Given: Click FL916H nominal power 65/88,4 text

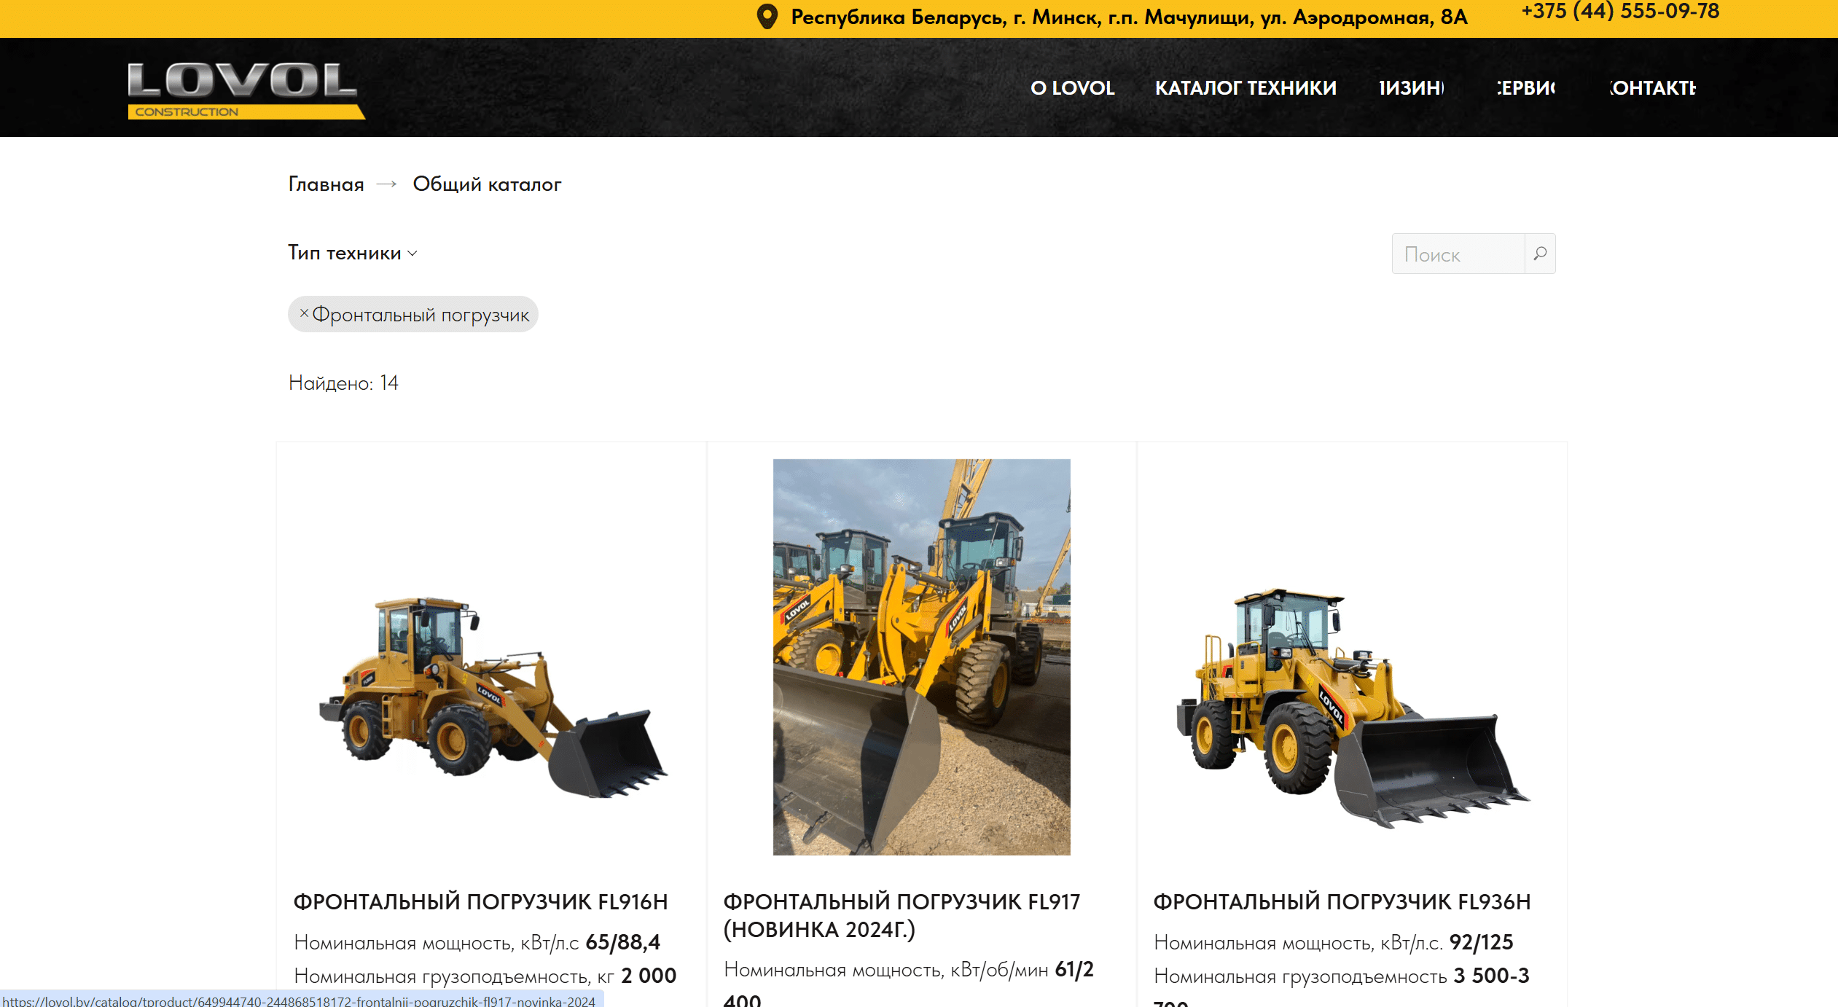Looking at the screenshot, I should (477, 942).
